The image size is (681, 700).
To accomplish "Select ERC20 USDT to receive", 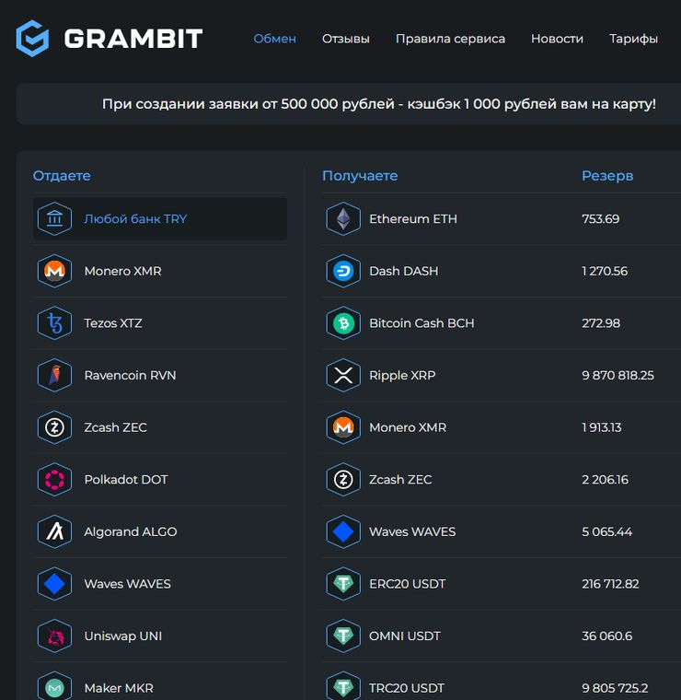I will tap(502, 584).
